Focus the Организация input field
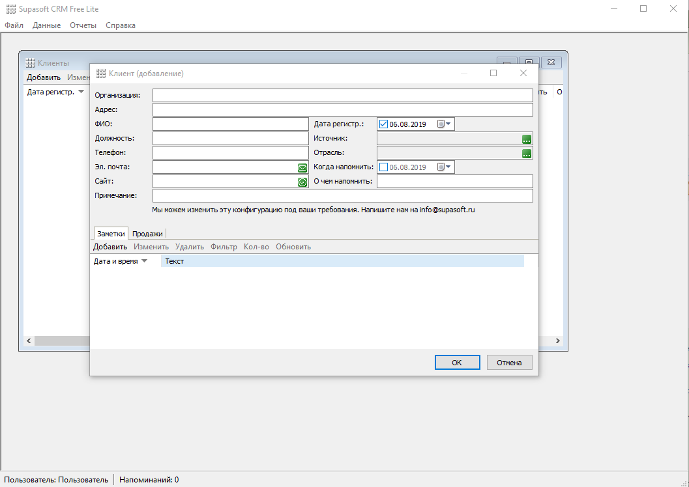The height and width of the screenshot is (487, 689). 343,95
